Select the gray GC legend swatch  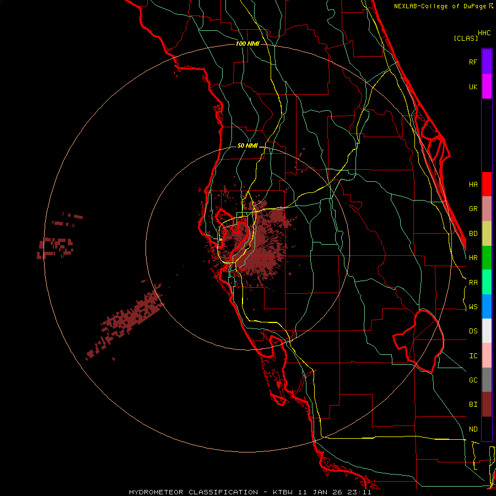tap(487, 380)
